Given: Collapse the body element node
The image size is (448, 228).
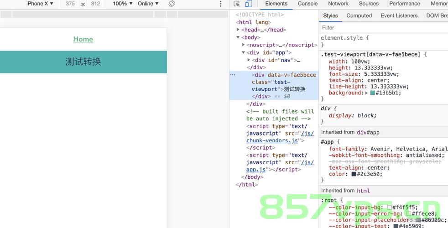Looking at the screenshot, I should 238,37.
